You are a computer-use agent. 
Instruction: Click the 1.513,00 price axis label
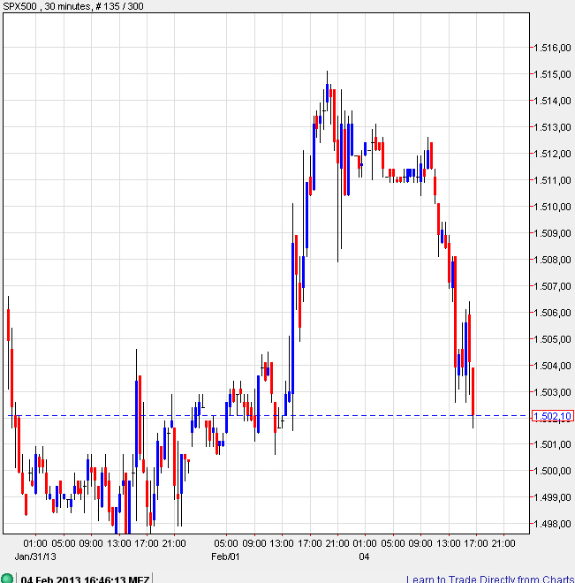point(552,127)
